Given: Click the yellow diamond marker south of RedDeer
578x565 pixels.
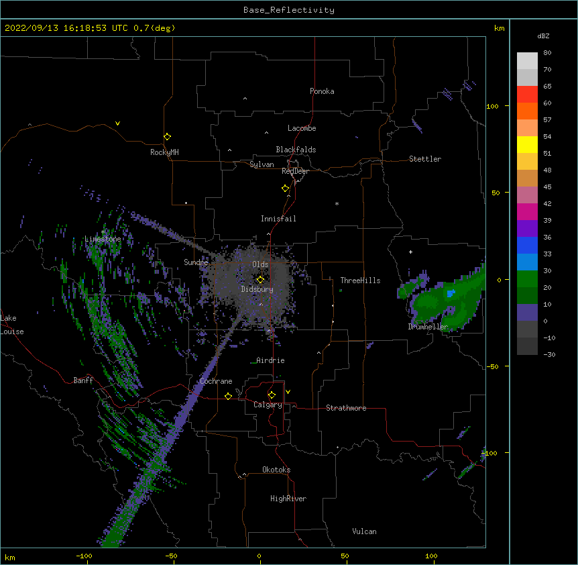Looking at the screenshot, I should 285,188.
